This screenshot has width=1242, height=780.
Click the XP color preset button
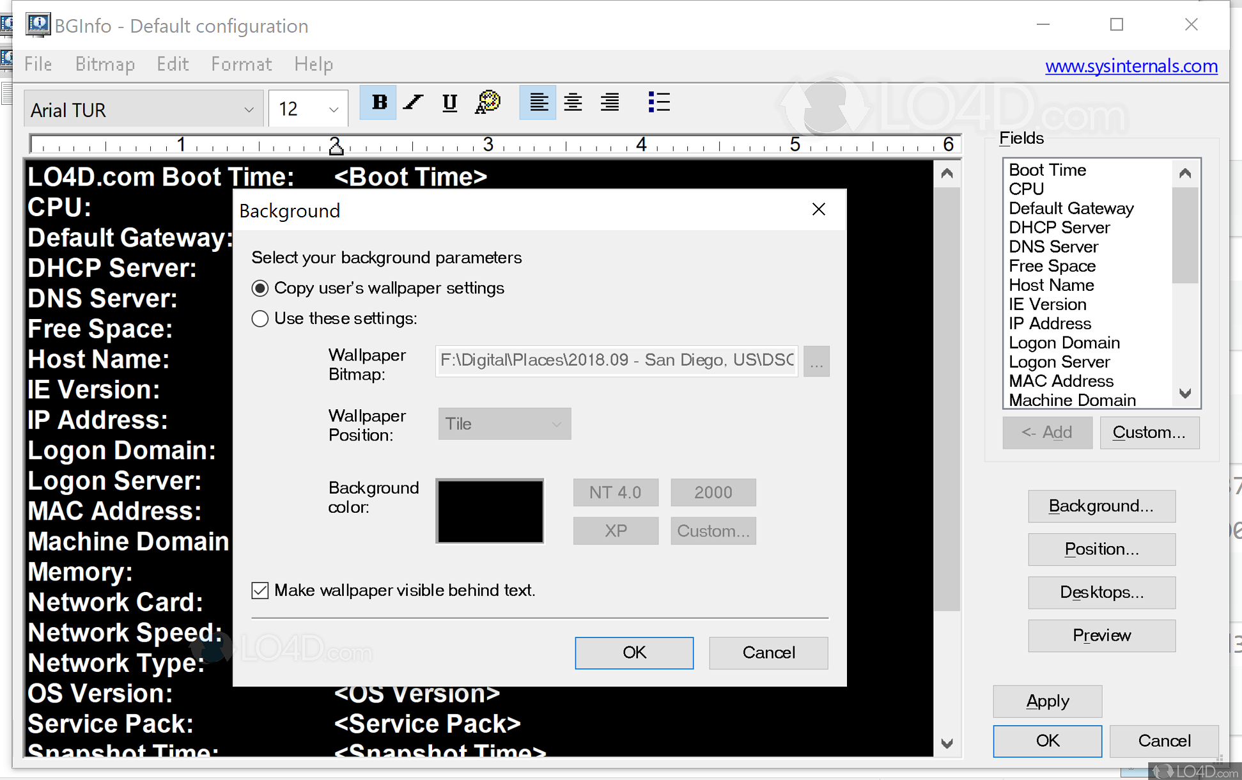pos(616,531)
